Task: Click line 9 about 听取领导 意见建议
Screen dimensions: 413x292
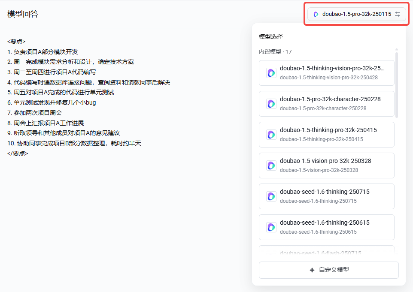Action: click(64, 133)
